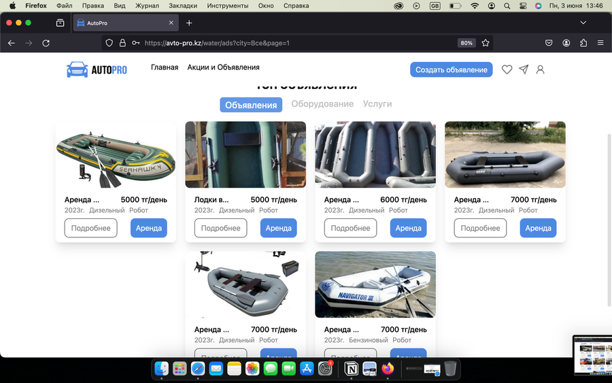Open the list all tabs chevron

pyautogui.click(x=583, y=22)
